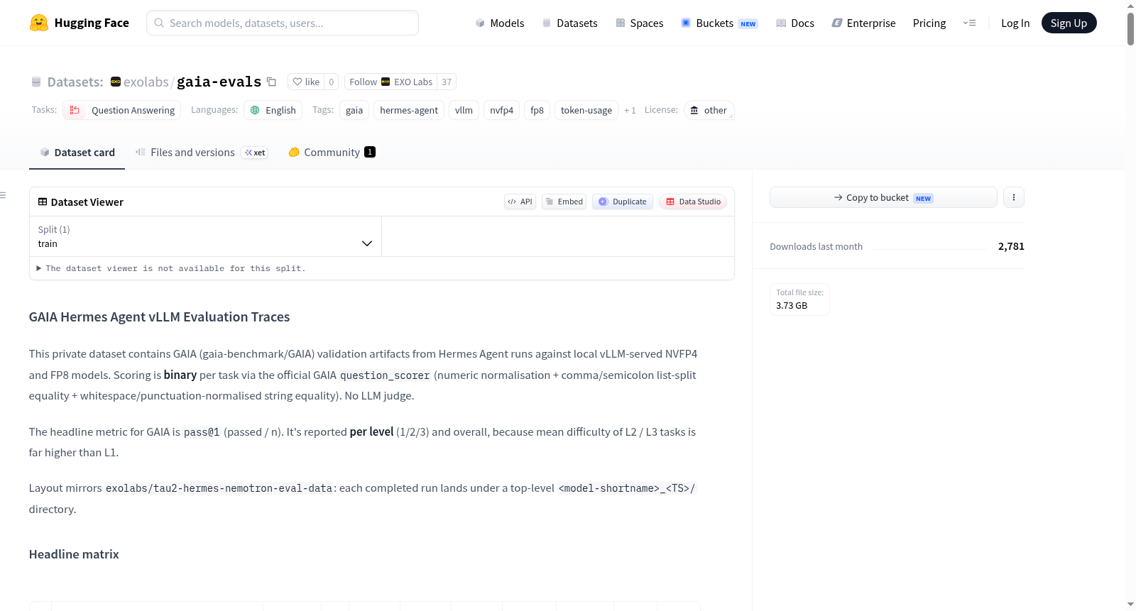Viewport: 1136px width, 611px height.
Task: Open Spaces in the top navigation
Action: point(639,23)
